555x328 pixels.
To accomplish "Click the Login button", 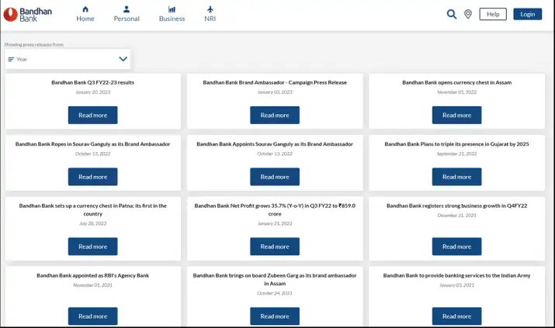I will tap(527, 14).
